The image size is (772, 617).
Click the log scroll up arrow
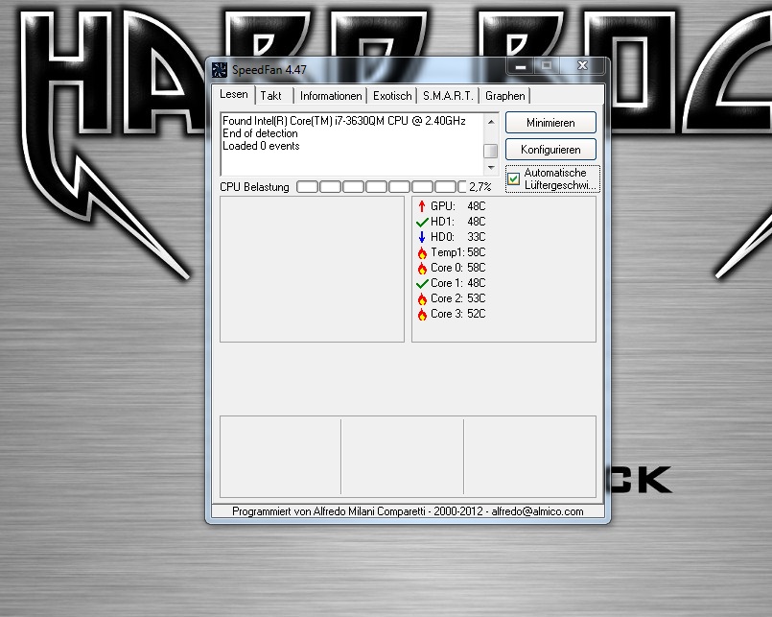[x=491, y=121]
